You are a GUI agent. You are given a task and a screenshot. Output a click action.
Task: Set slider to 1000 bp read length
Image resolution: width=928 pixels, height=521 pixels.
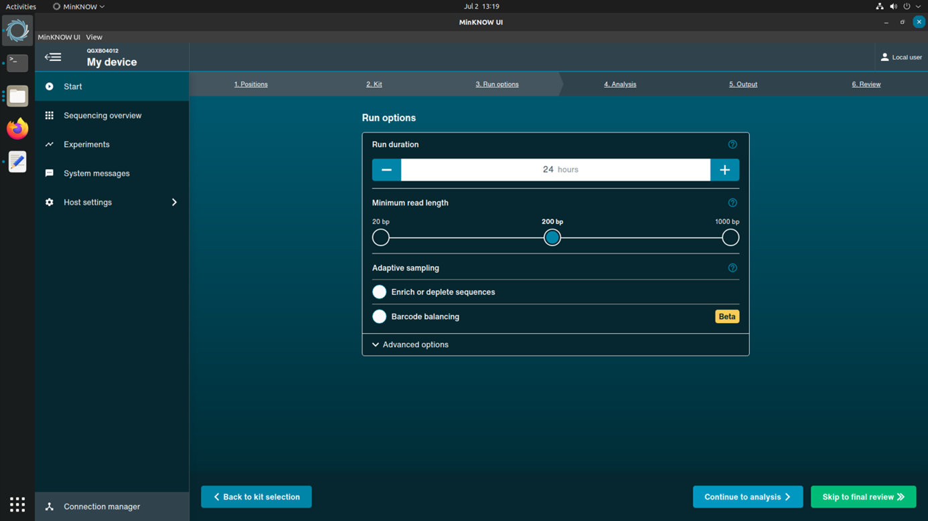pyautogui.click(x=730, y=237)
